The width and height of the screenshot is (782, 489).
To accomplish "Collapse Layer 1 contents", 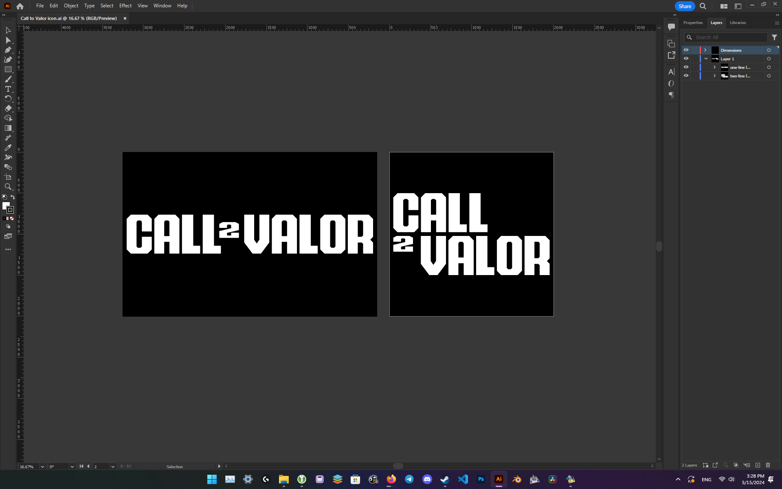I will [x=706, y=59].
